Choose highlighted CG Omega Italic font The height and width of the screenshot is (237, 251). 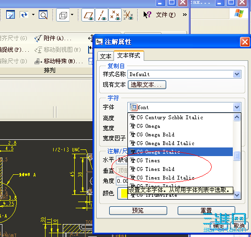(x=180, y=152)
